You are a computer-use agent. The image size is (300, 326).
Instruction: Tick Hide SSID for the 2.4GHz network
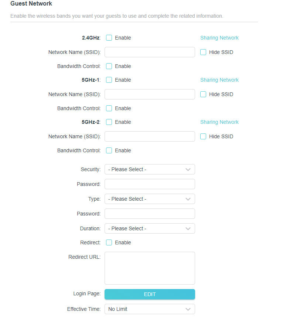coord(203,52)
